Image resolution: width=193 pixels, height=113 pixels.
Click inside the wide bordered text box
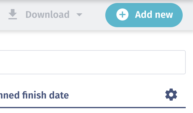pyautogui.click(x=93, y=62)
